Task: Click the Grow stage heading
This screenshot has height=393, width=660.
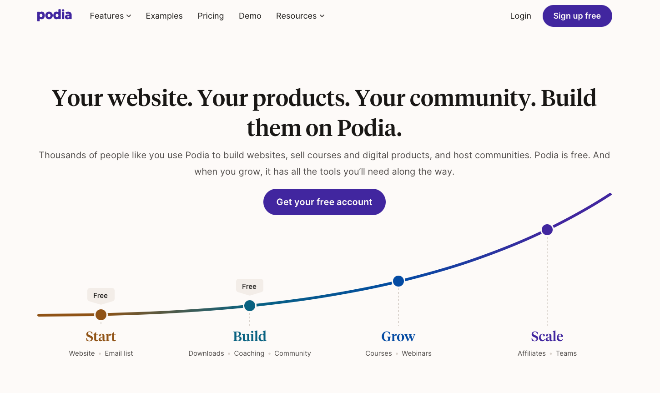Action: pos(398,337)
